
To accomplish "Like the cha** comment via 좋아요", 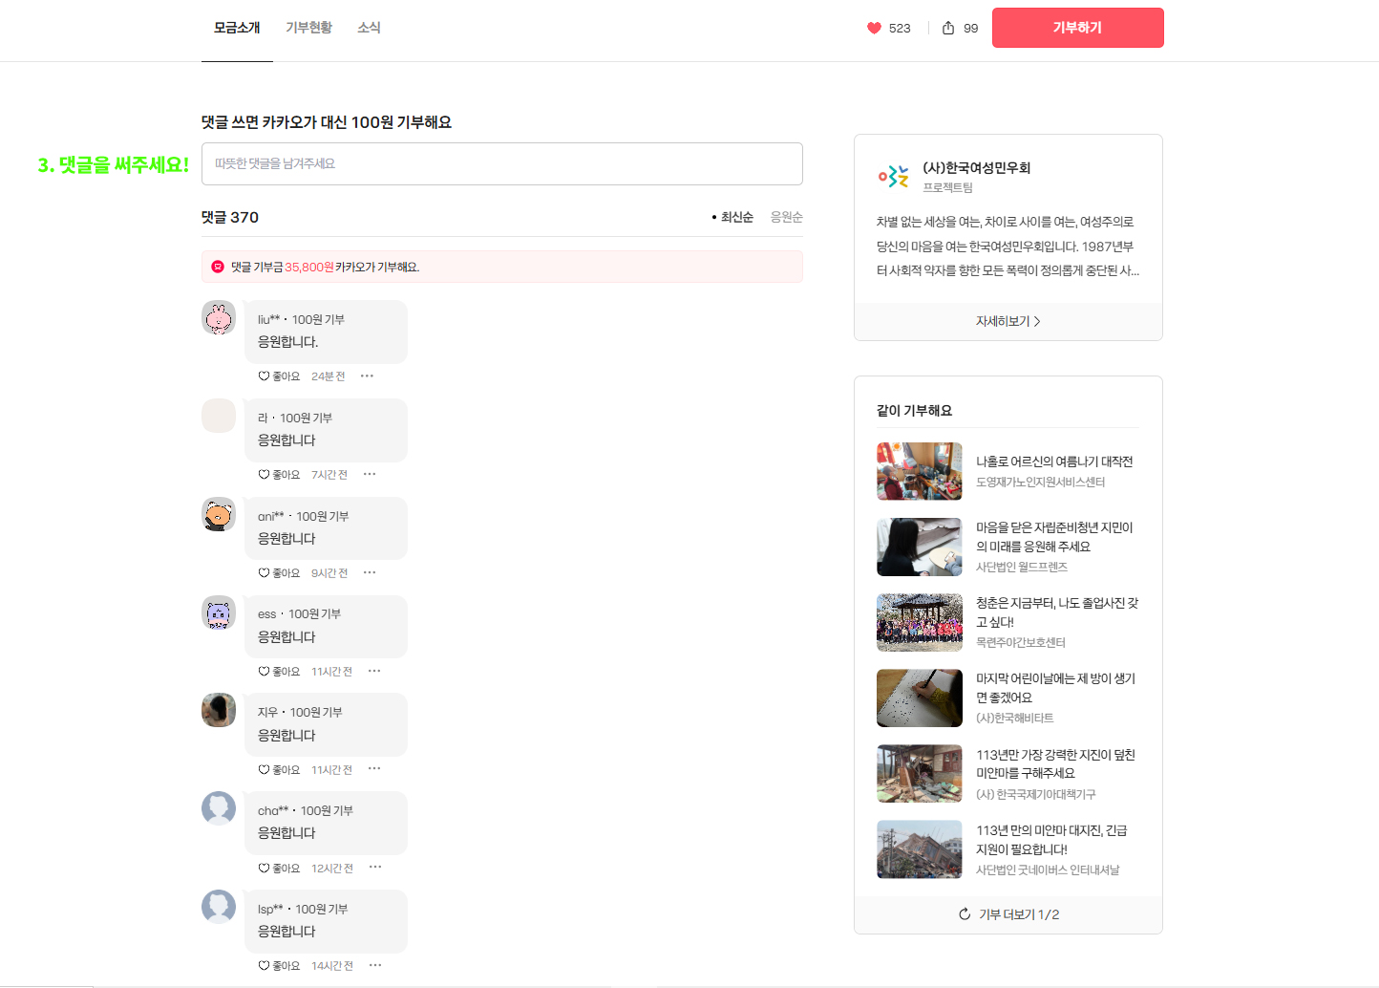I will [x=279, y=869].
